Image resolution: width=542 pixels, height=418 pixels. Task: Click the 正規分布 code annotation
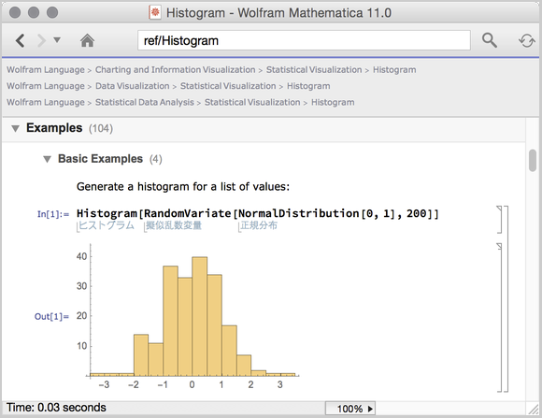pyautogui.click(x=259, y=225)
